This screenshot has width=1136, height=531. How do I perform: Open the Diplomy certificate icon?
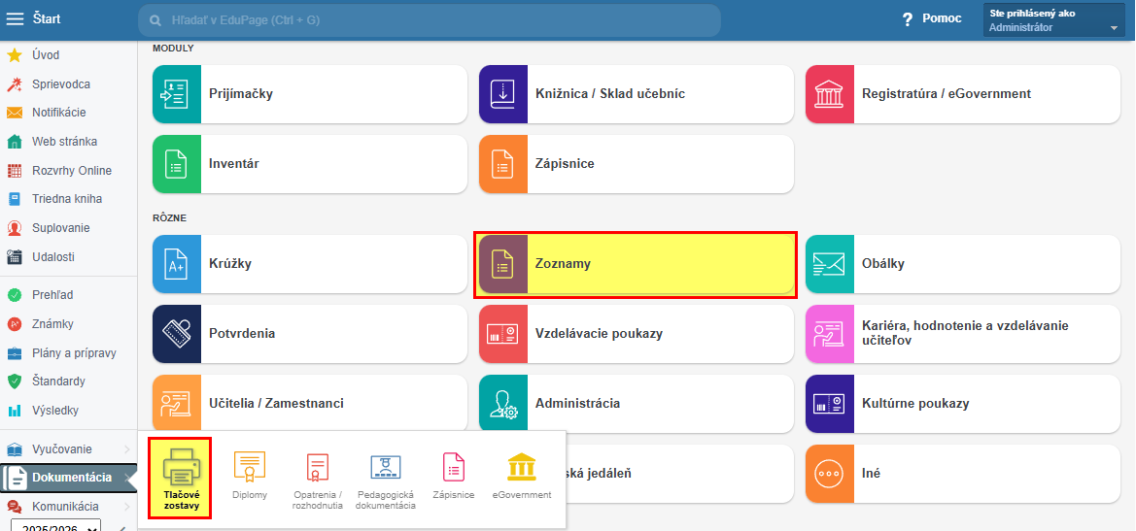click(250, 469)
